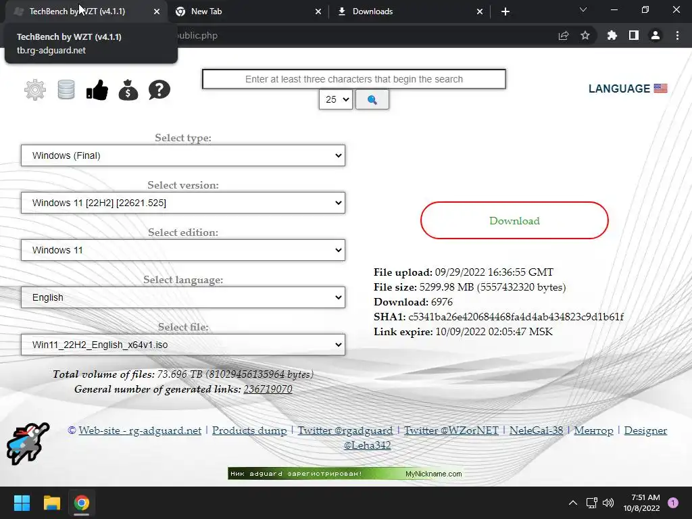Click the database stack icon
The width and height of the screenshot is (692, 519).
point(66,90)
